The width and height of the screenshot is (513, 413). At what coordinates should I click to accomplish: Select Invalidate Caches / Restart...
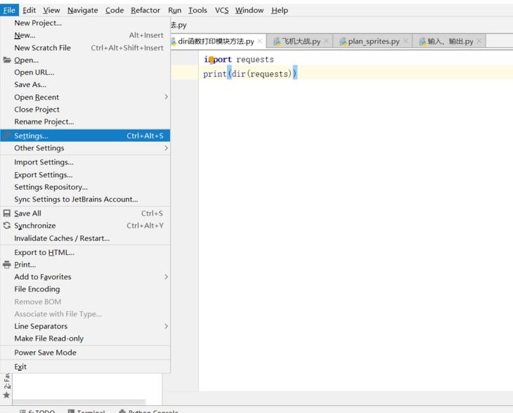tap(85, 238)
